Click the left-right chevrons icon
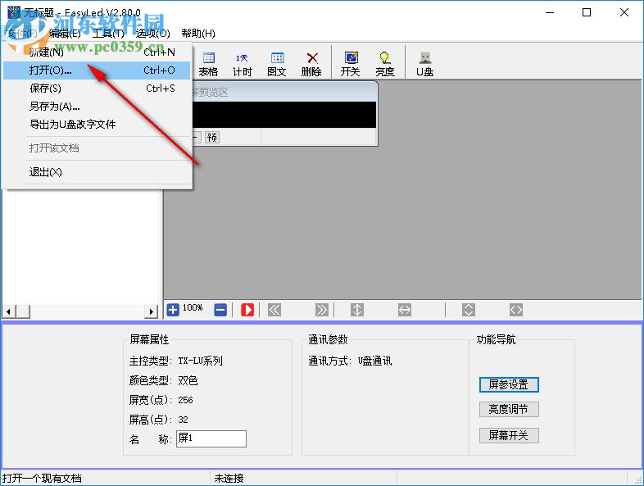Viewport: 644px width, 486px height. click(516, 310)
